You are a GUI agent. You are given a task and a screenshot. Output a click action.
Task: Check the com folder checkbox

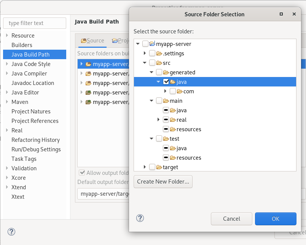coord(173,91)
